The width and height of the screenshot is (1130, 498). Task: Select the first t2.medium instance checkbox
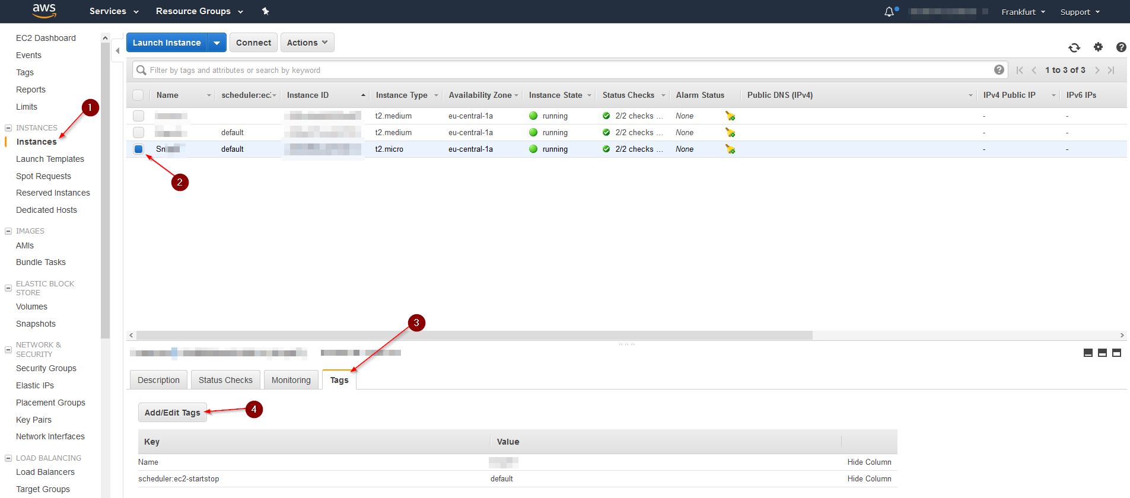[x=138, y=116]
